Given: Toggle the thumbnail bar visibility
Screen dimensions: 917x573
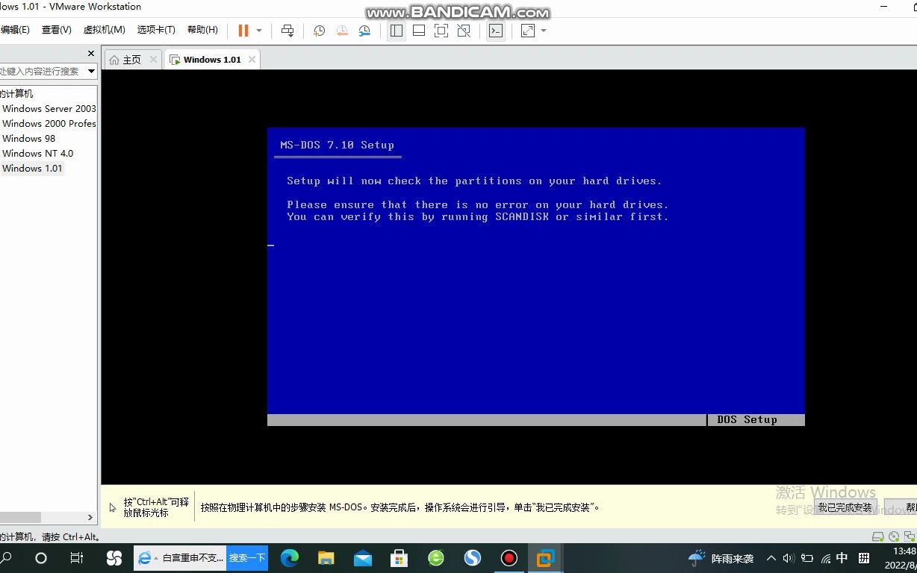Looking at the screenshot, I should 418,31.
